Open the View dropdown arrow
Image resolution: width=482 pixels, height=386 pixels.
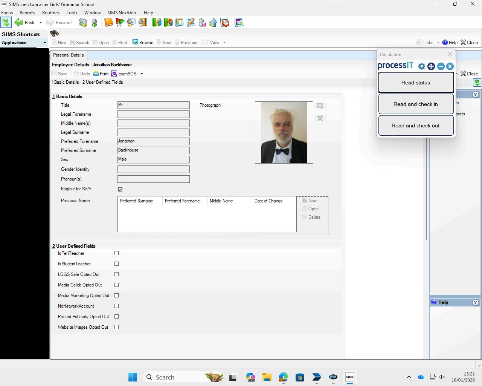(224, 43)
